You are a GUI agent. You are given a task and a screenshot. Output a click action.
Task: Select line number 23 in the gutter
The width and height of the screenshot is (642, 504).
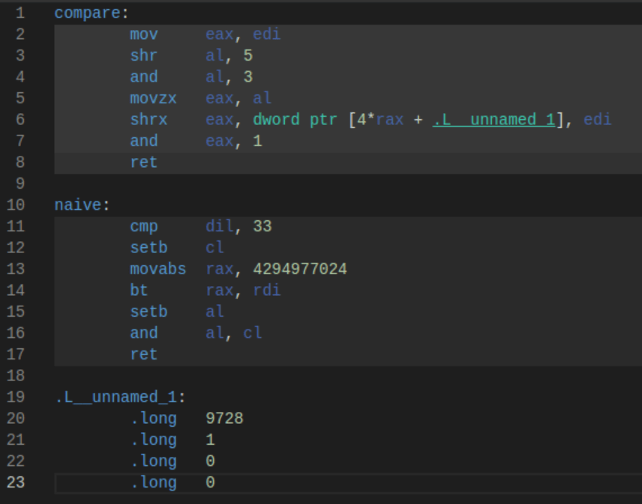(16, 482)
